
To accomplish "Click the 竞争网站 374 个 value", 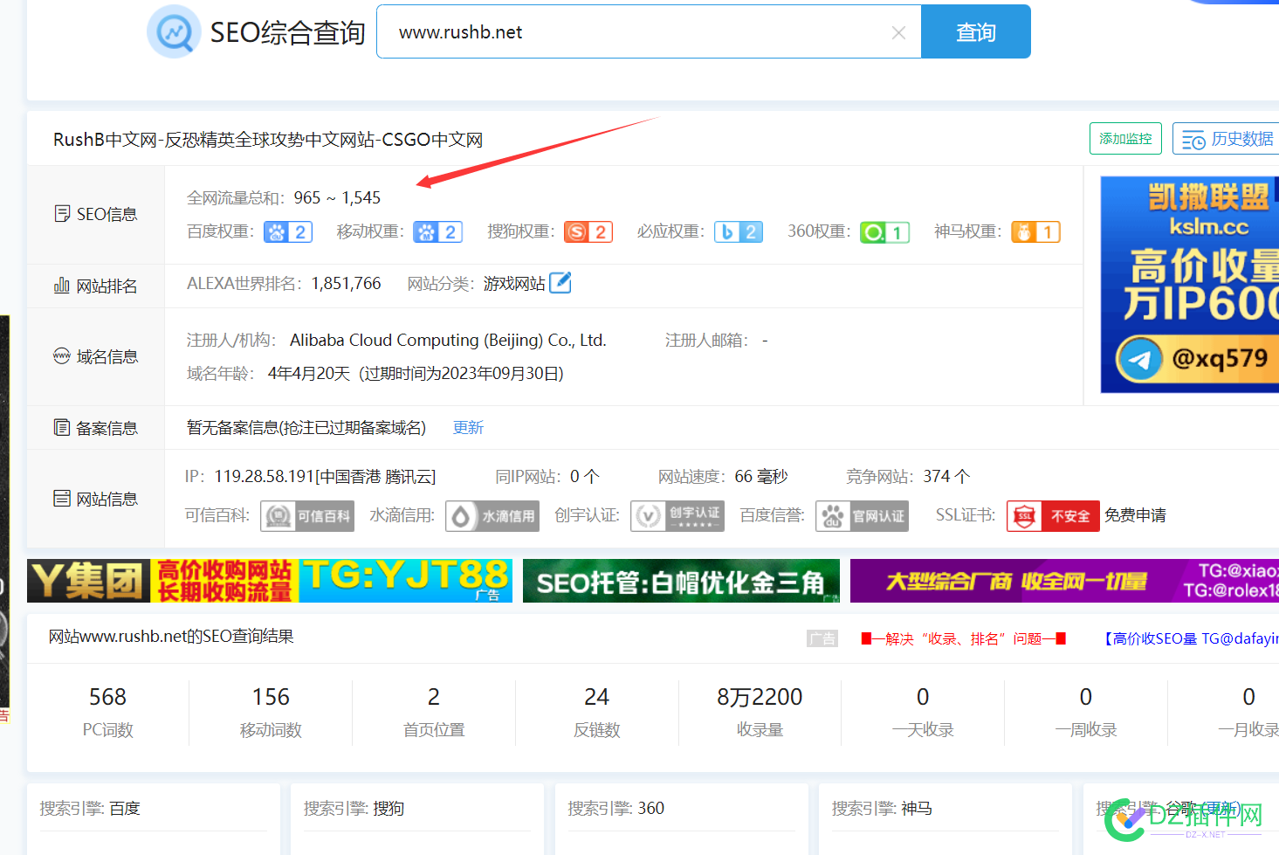I will click(946, 477).
